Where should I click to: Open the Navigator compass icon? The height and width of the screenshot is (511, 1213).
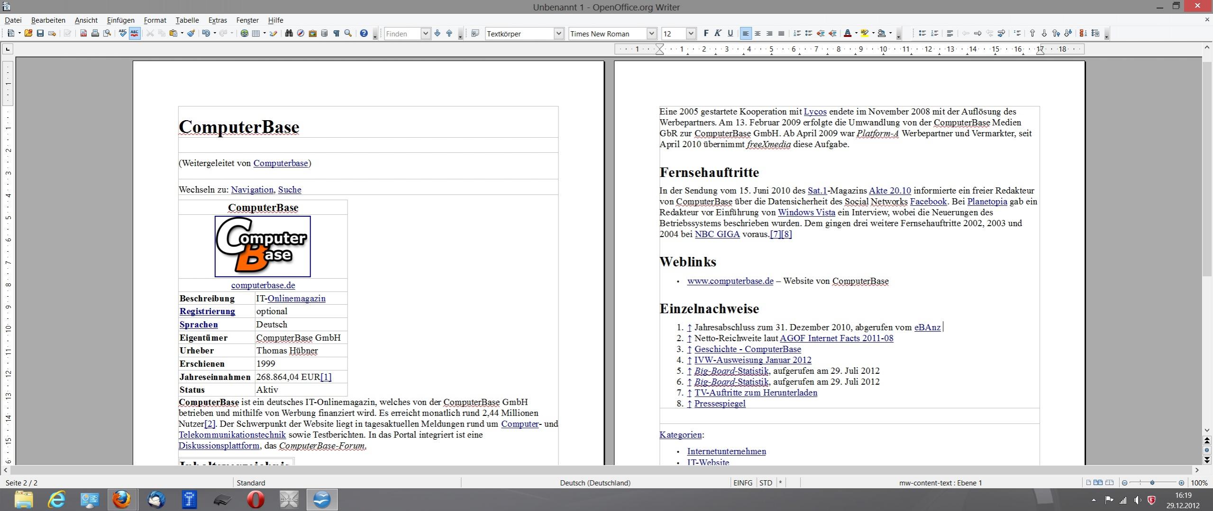[301, 34]
